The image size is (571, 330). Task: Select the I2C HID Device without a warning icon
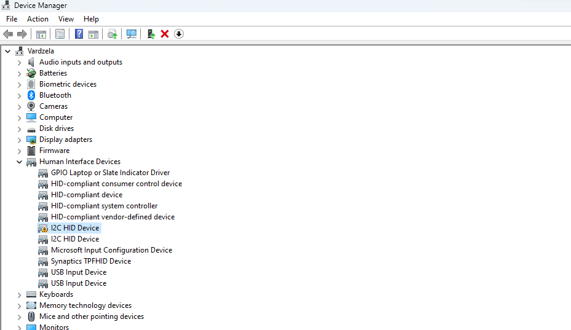(75, 239)
